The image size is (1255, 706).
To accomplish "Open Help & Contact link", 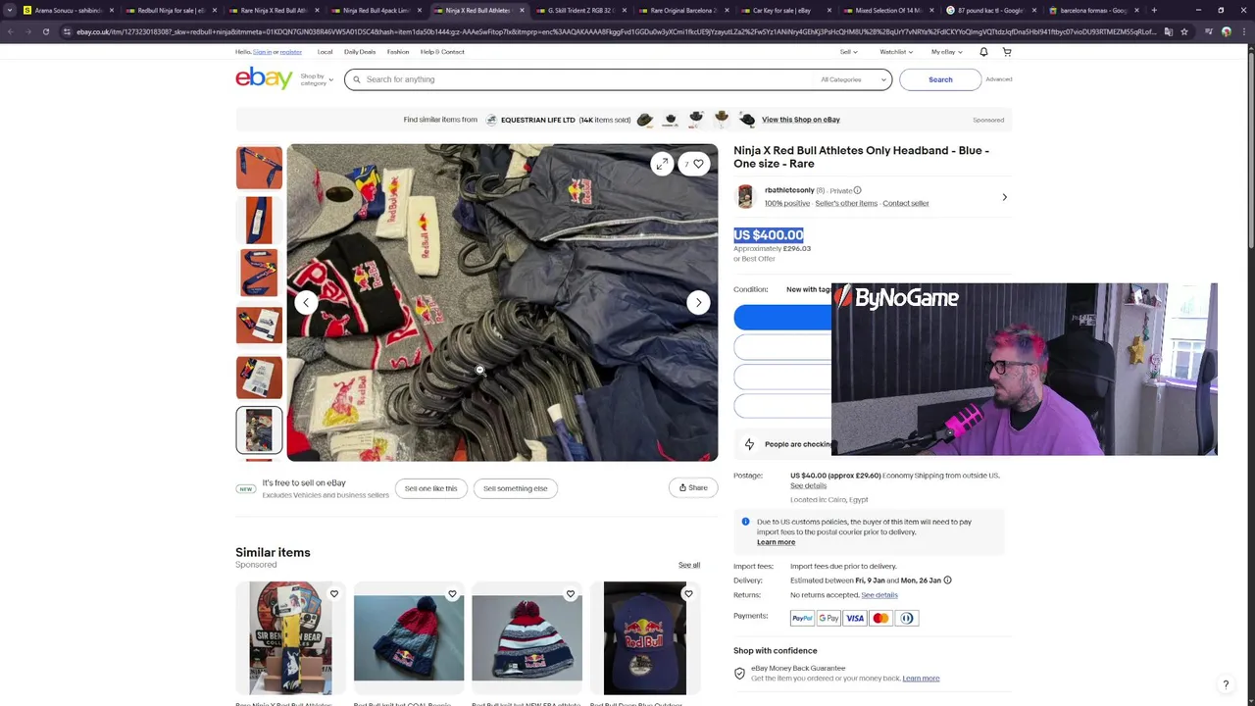I will (442, 52).
